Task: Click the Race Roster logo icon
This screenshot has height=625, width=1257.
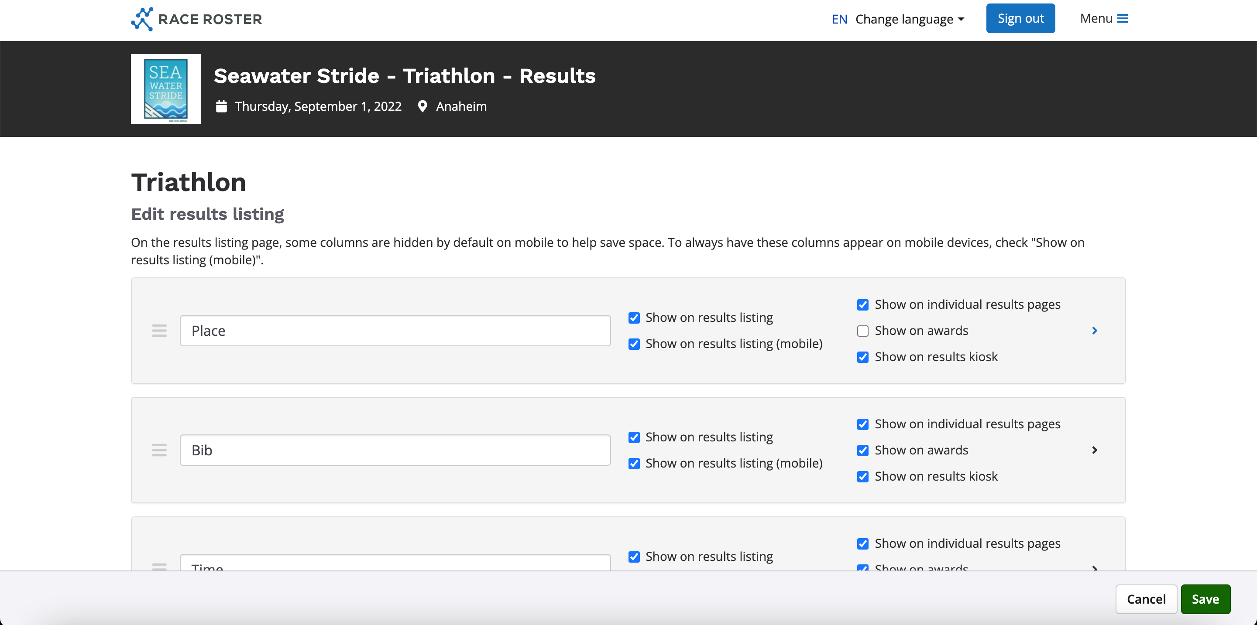Action: [x=142, y=19]
